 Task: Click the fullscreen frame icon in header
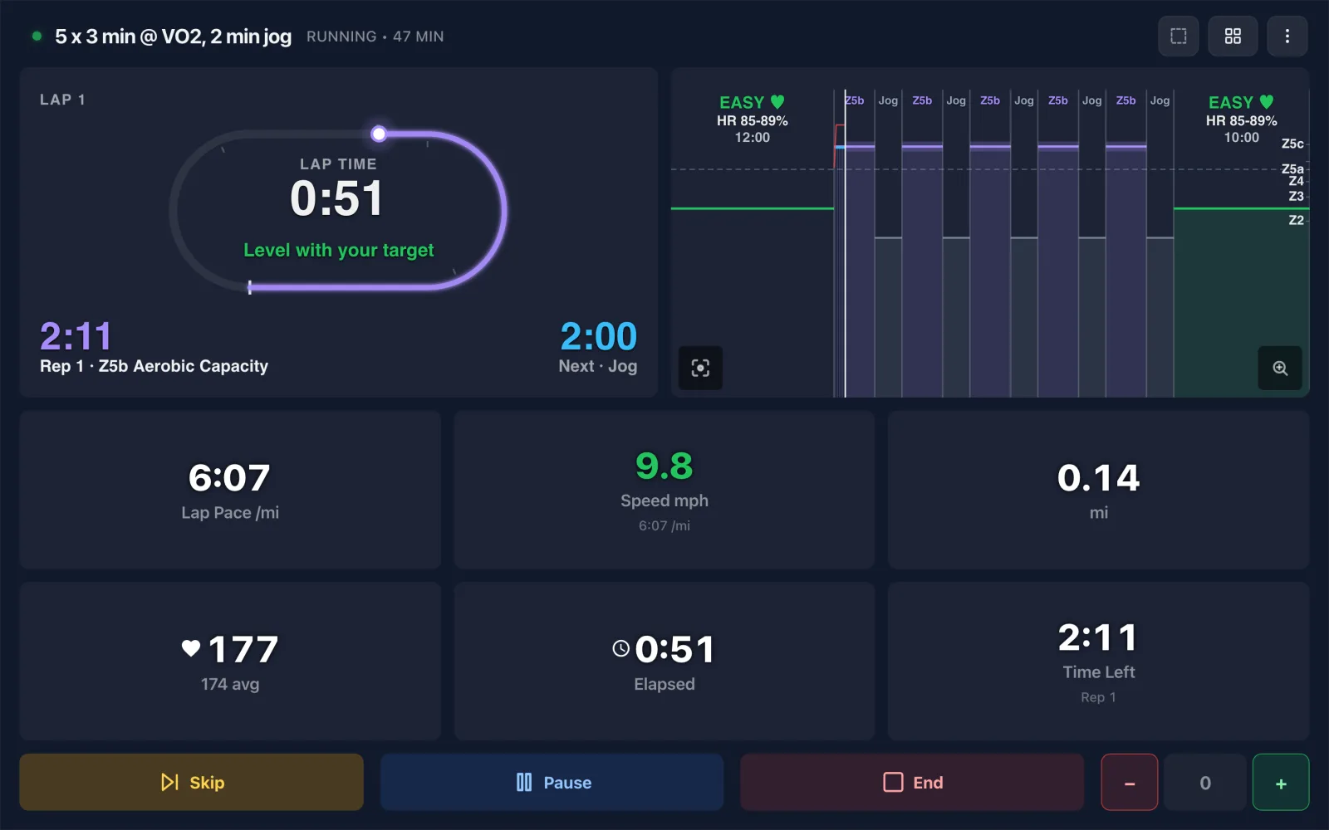click(x=1178, y=37)
